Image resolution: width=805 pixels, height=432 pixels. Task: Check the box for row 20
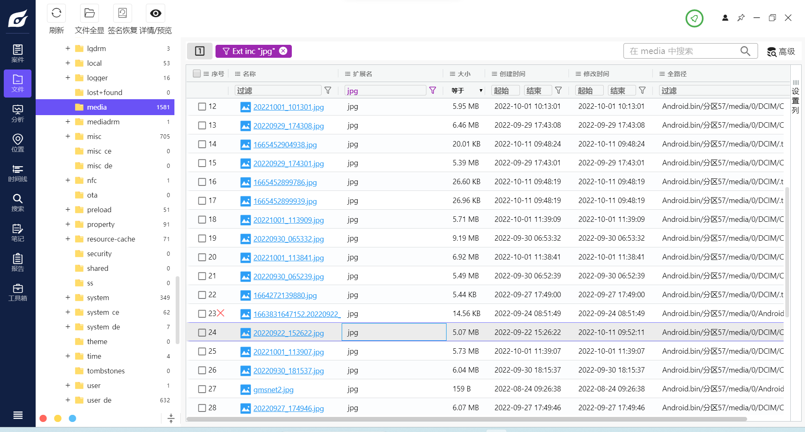(202, 257)
